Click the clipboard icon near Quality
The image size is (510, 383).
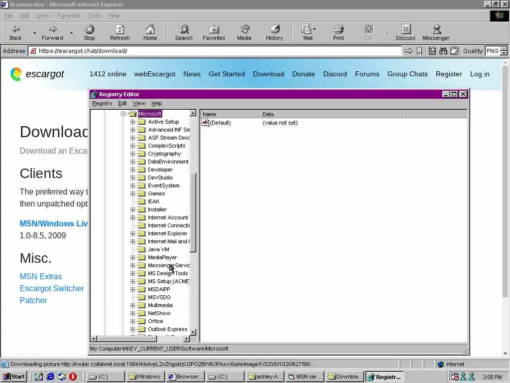[454, 51]
